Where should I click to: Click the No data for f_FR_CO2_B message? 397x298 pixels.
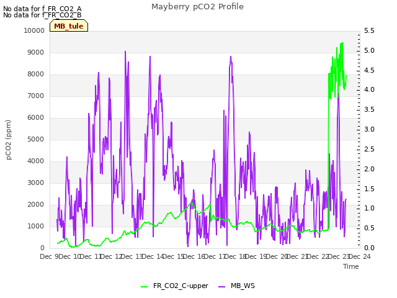coord(42,15)
